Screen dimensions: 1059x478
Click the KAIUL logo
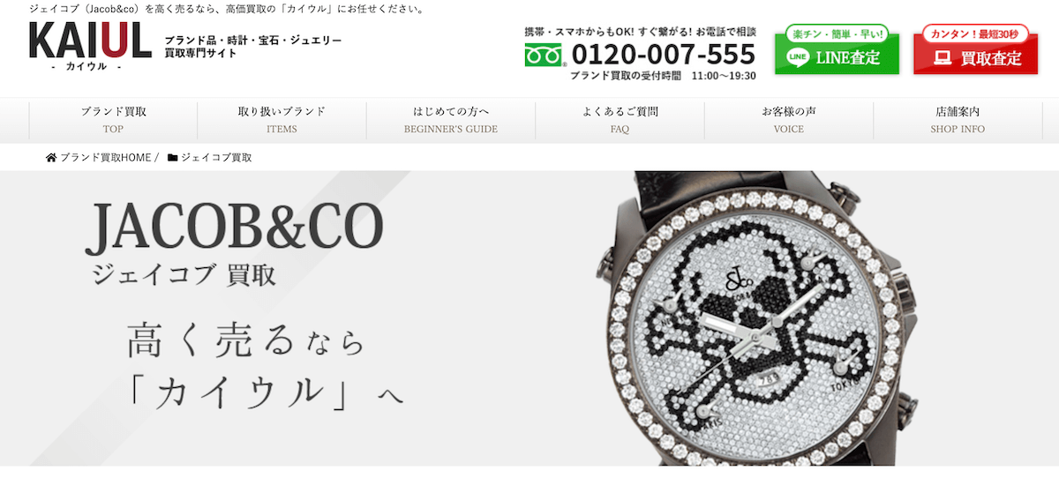click(90, 48)
